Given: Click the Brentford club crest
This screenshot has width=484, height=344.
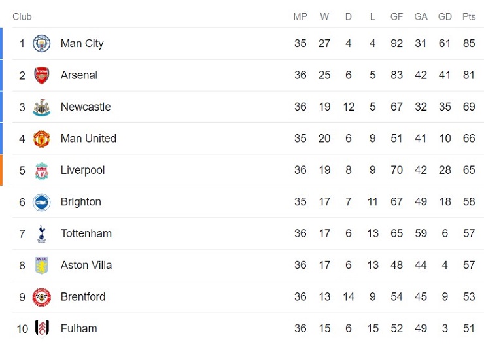Looking at the screenshot, I should (x=42, y=297).
